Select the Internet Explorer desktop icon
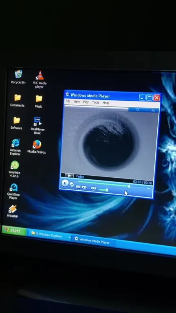 click(15, 147)
